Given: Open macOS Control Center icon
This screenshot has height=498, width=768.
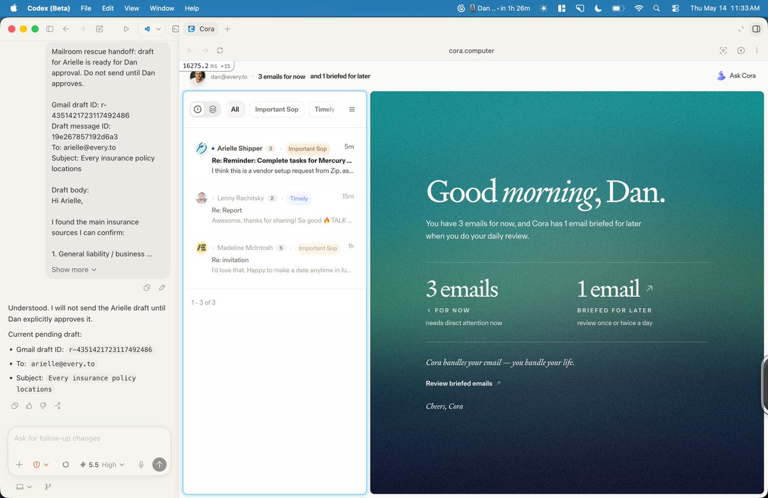Looking at the screenshot, I should pyautogui.click(x=676, y=8).
